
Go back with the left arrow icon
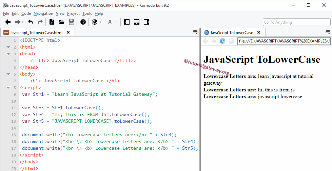coord(8,22)
